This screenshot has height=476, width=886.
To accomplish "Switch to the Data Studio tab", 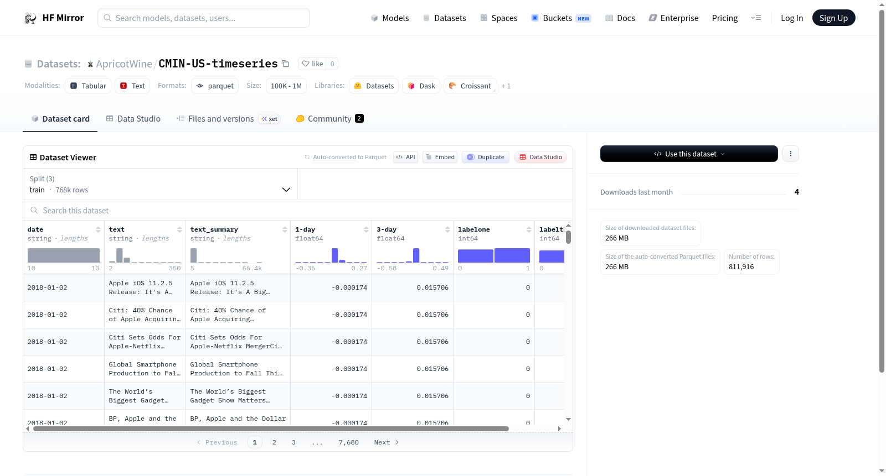I will [x=133, y=118].
